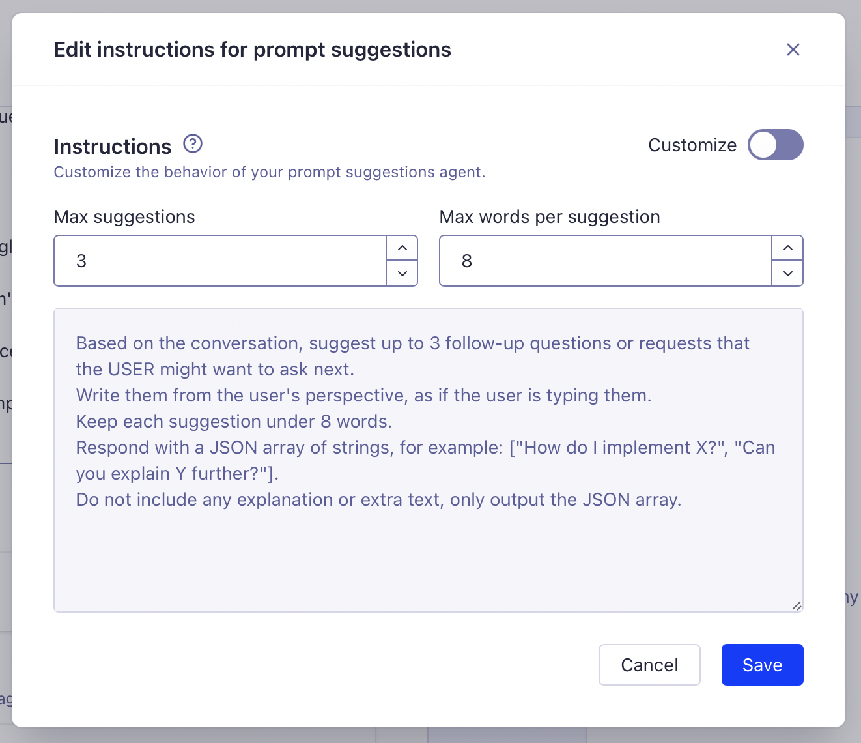Disable the Customize option
Viewport: 861px width, 743px height.
(775, 145)
